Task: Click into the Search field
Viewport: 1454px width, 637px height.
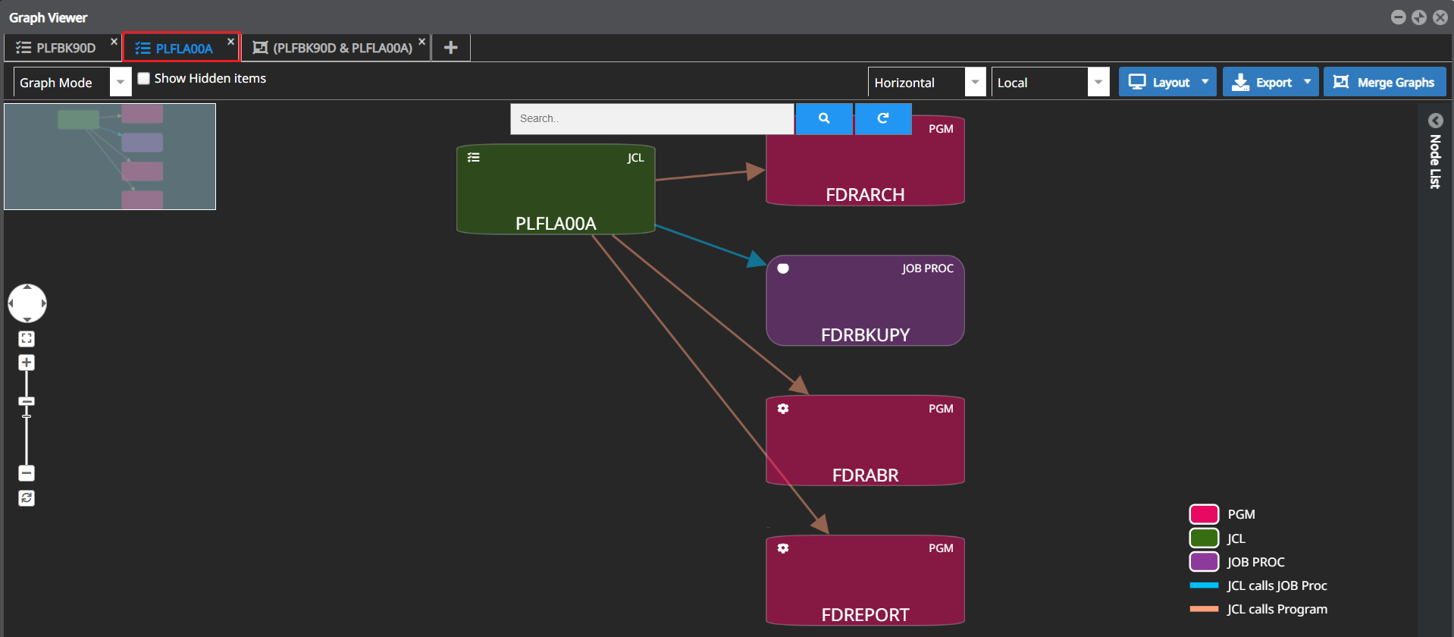Action: 652,119
